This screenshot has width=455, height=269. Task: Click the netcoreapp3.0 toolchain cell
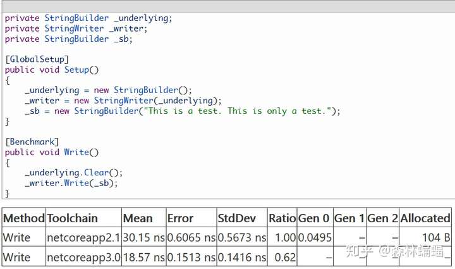(82, 258)
